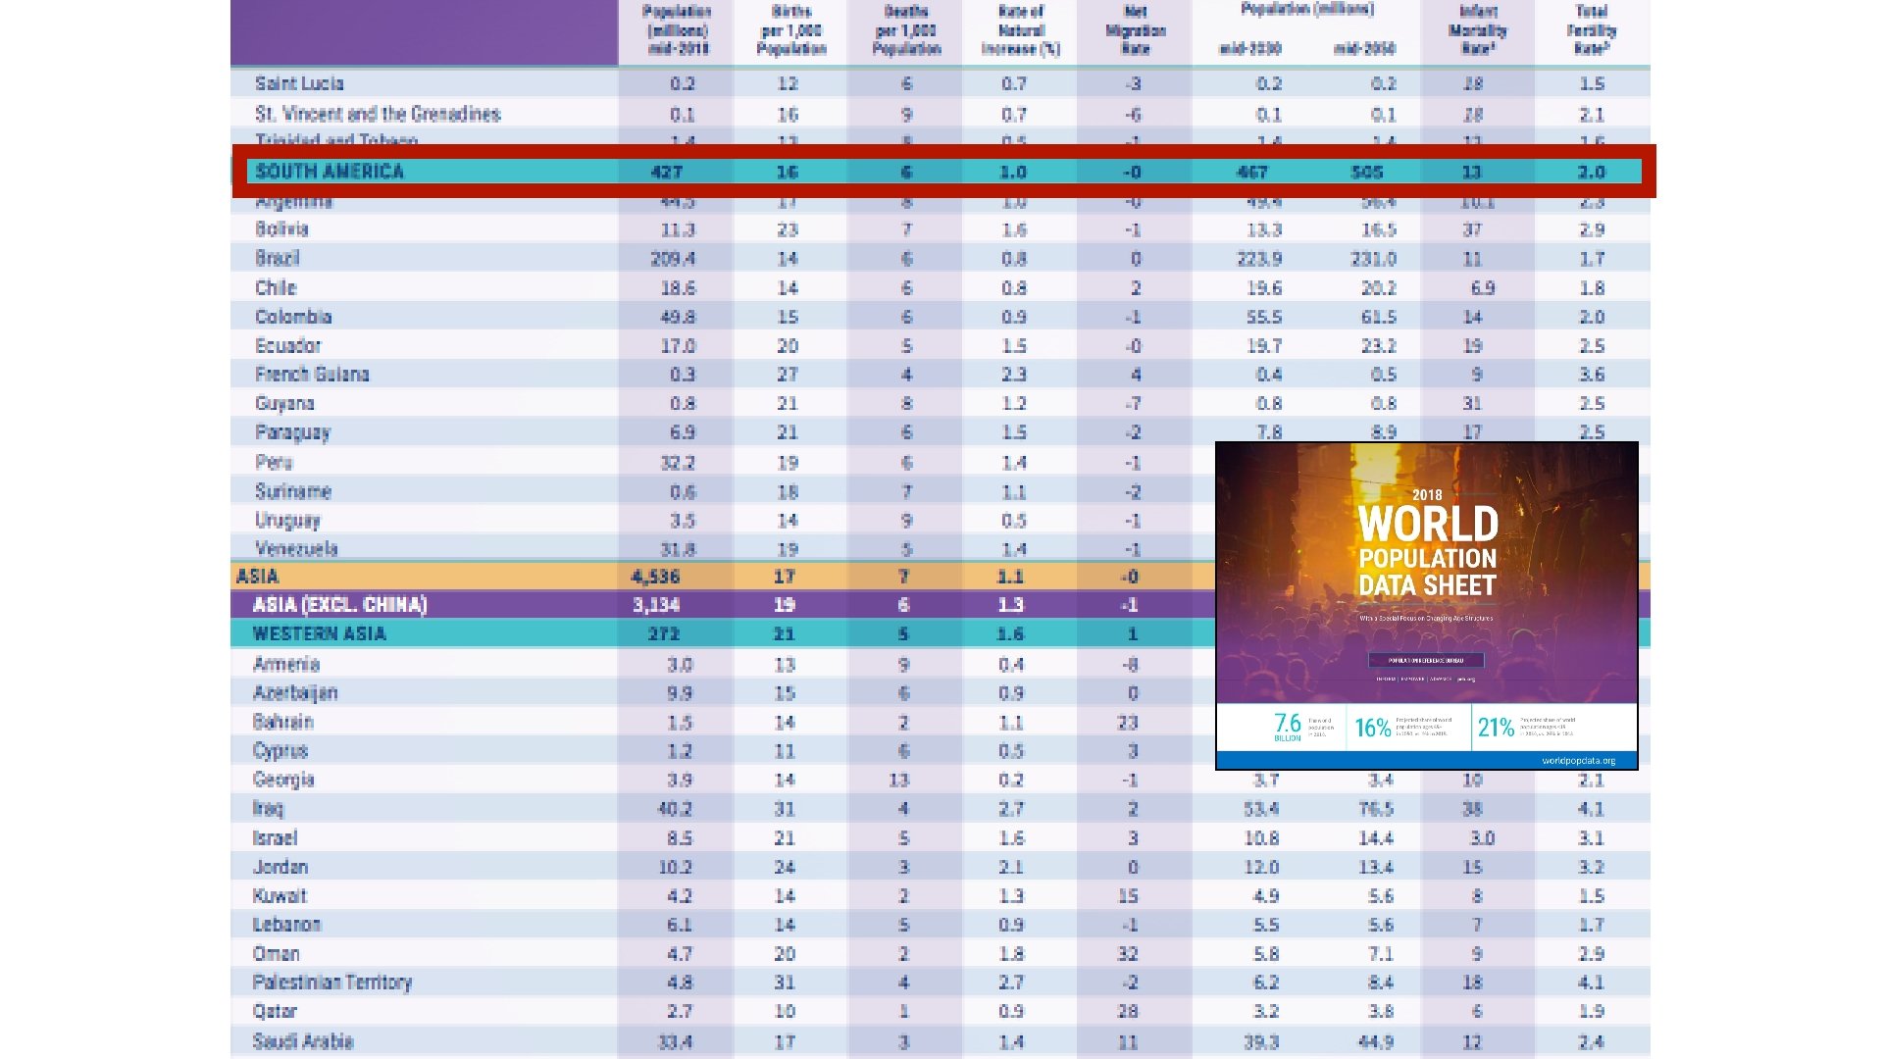Select Brazil's mid-2018 population value 209.4
The height and width of the screenshot is (1059, 1883).
673,259
